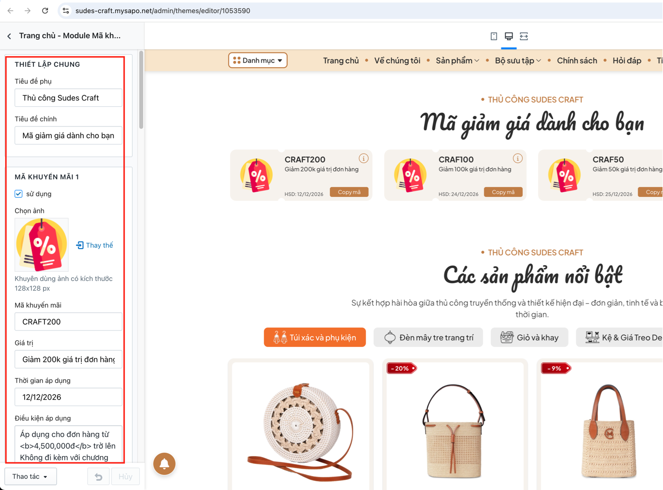663x490 pixels.
Task: Select the Kệ & Giá Treo tab
Action: [619, 337]
